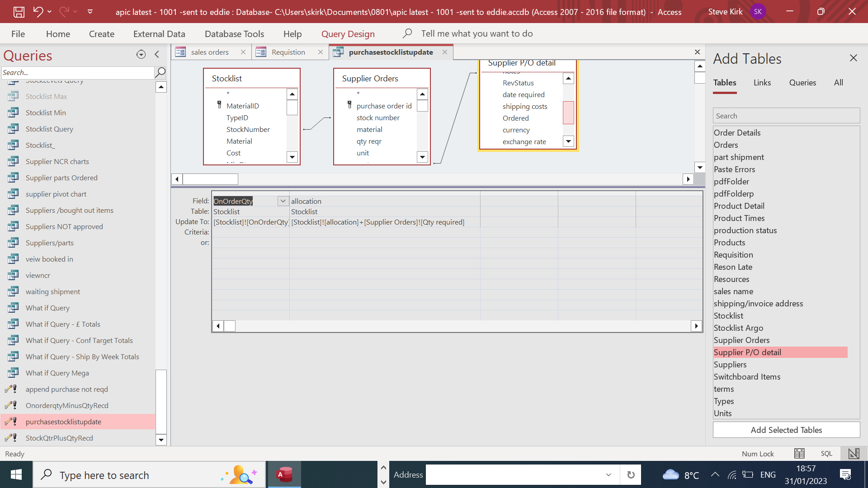Open the File menu
868x488 pixels.
(x=18, y=34)
